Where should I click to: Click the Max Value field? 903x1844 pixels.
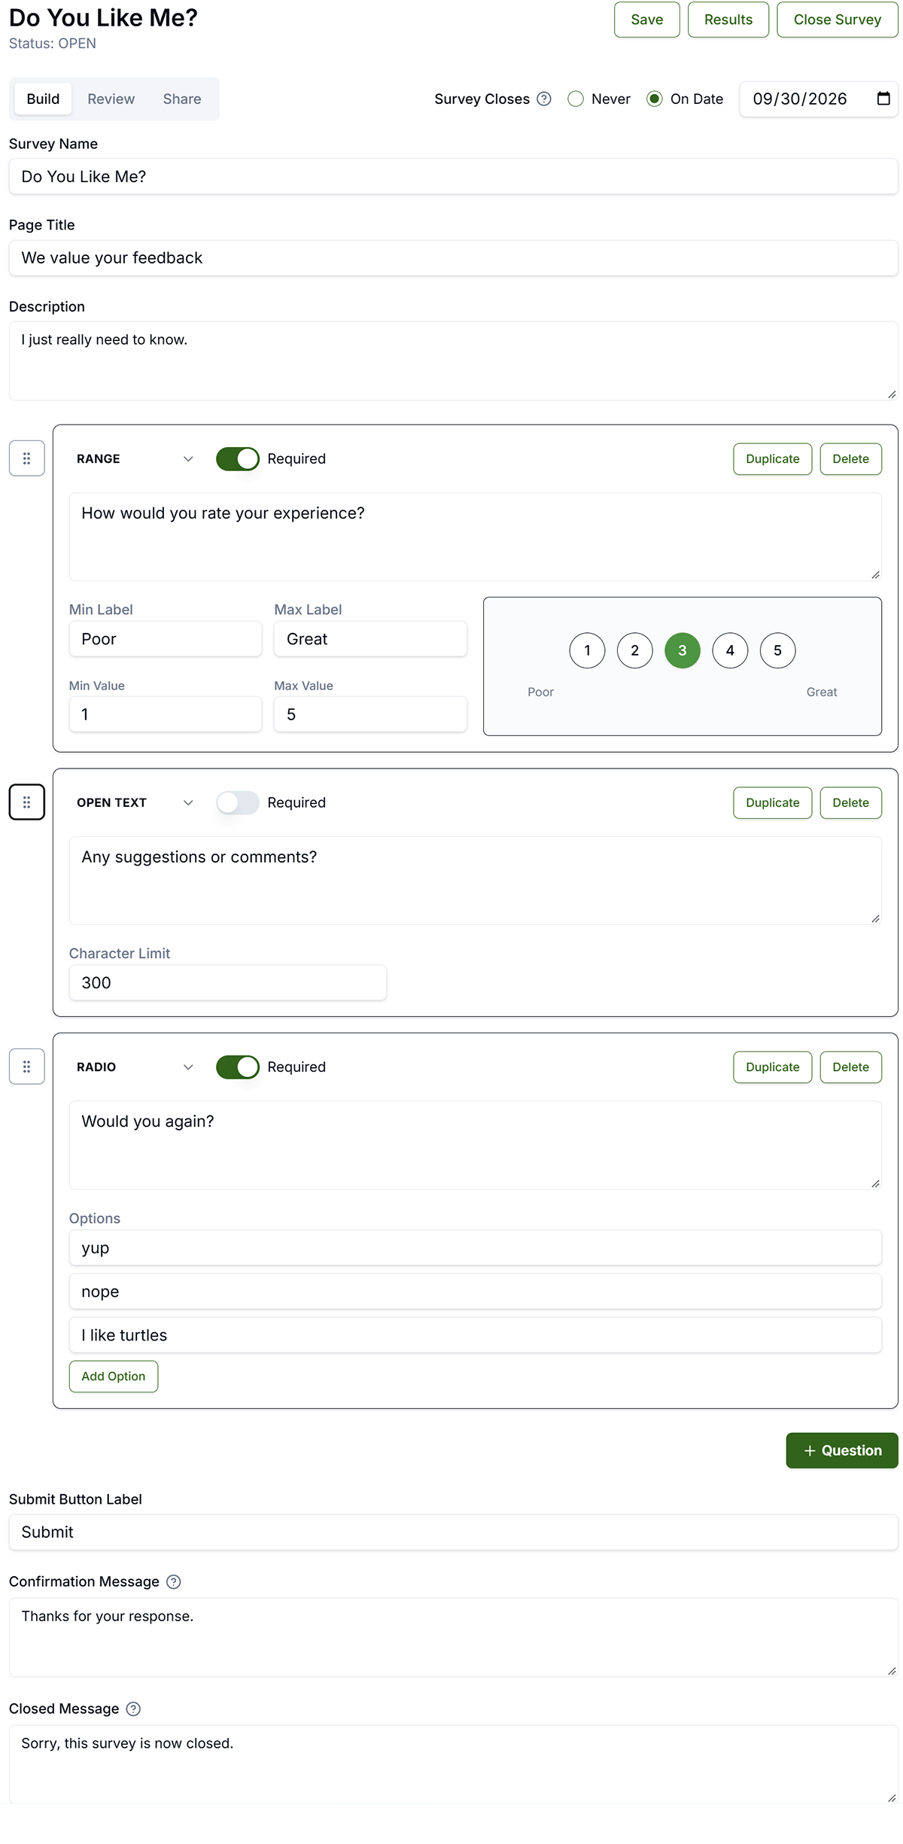tap(370, 714)
